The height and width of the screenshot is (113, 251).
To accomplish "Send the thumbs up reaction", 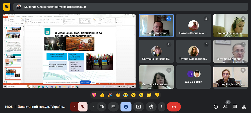I will pos(102,95).
